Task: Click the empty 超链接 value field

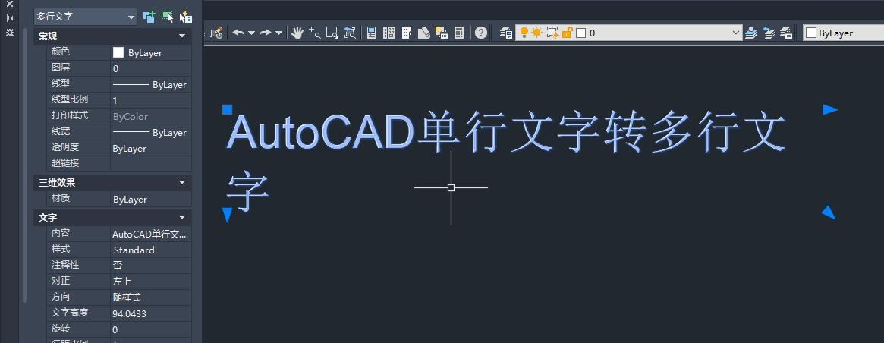Action: click(151, 164)
